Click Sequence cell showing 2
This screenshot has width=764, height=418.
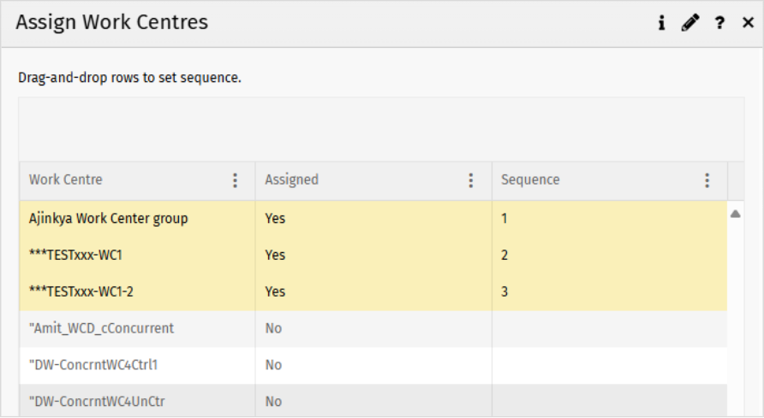505,256
